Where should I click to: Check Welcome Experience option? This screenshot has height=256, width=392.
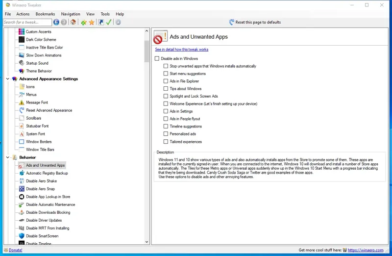(x=166, y=103)
